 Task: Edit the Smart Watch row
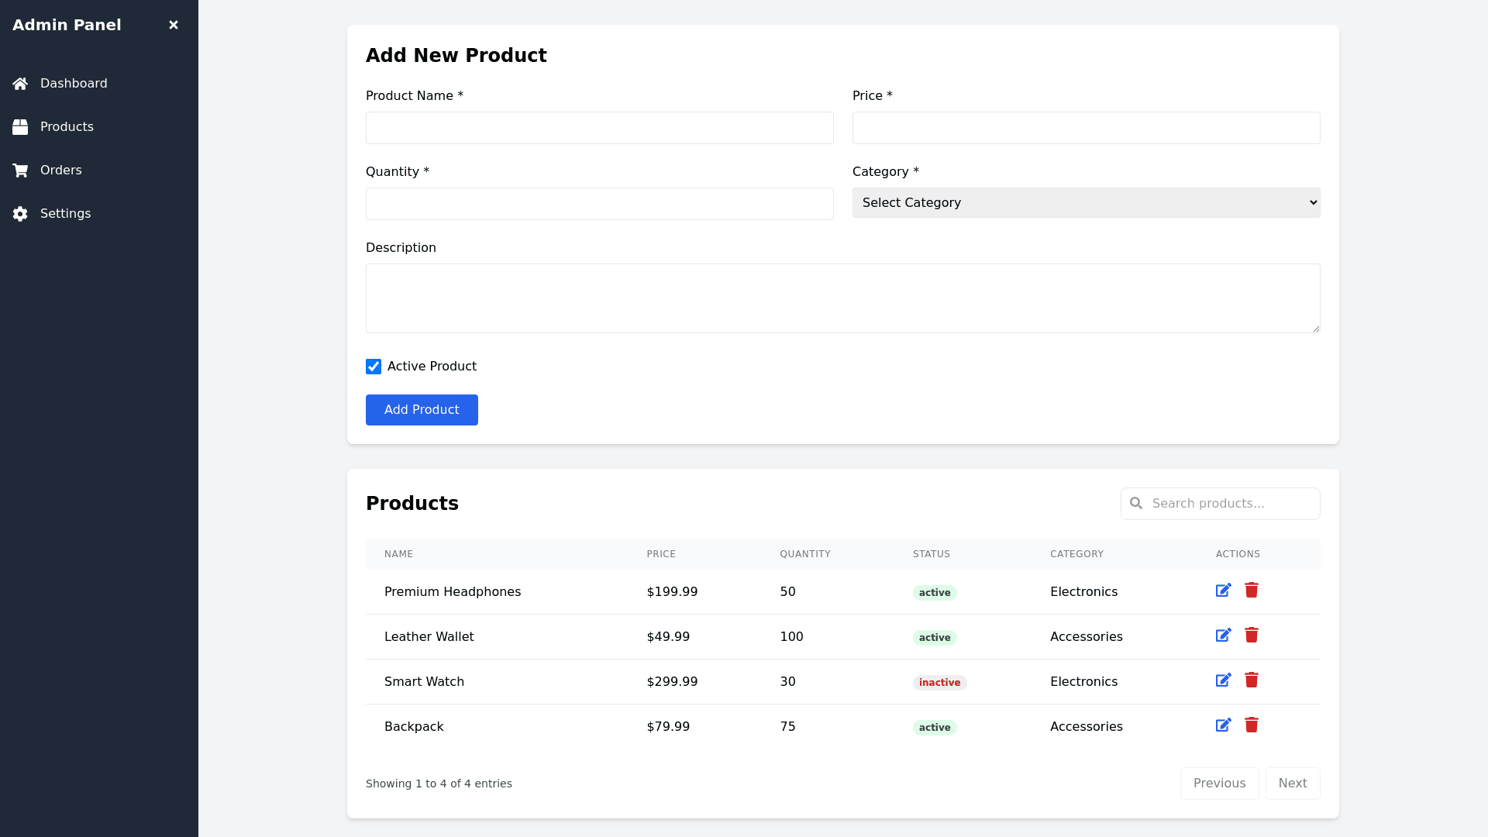[x=1223, y=680]
